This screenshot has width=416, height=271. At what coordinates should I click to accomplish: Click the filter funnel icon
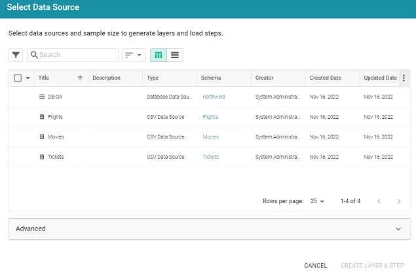[16, 56]
